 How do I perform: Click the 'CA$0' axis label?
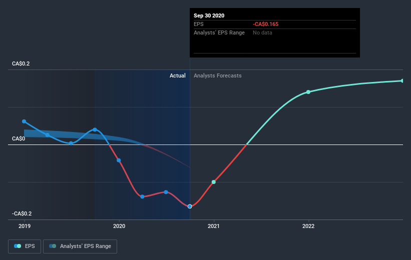coord(19,138)
